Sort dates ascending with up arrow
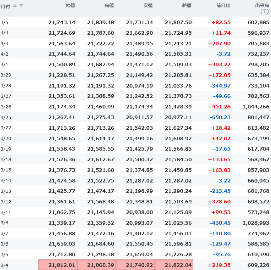Viewport: 271px width, 270px height. 15,5
